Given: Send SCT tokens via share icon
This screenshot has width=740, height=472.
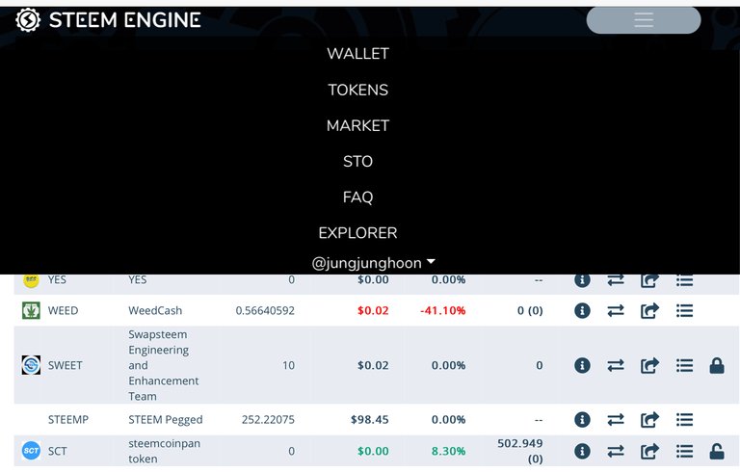Looking at the screenshot, I should pyautogui.click(x=649, y=451).
